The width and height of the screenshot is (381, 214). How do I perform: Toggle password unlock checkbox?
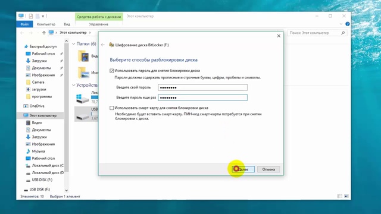pyautogui.click(x=111, y=71)
